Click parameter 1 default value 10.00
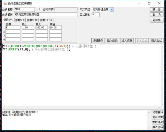This screenshot has width=166, height=132. 55,28
